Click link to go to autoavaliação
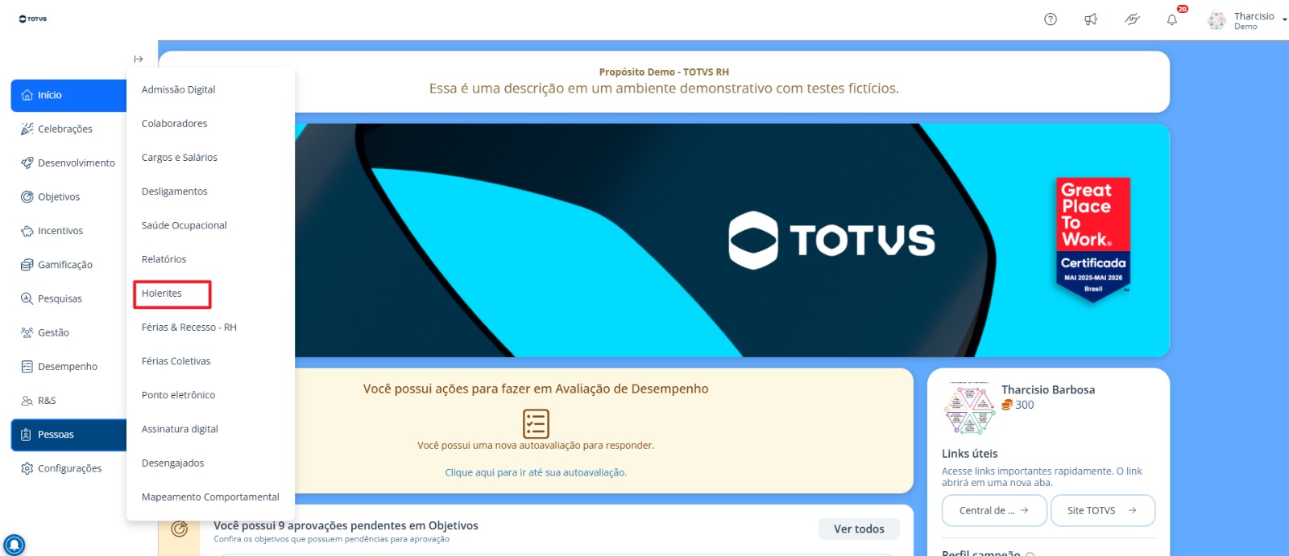1289x556 pixels. click(x=536, y=472)
